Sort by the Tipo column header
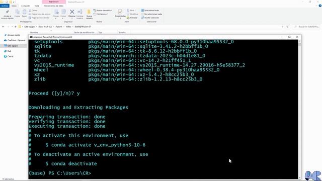This screenshot has width=322, height=181. [x=100, y=32]
